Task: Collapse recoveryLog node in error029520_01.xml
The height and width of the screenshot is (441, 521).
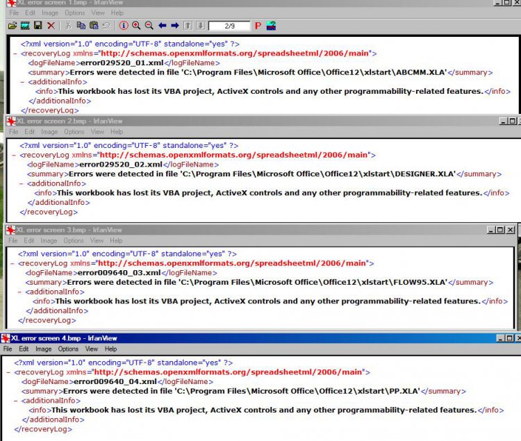Action: coord(15,53)
